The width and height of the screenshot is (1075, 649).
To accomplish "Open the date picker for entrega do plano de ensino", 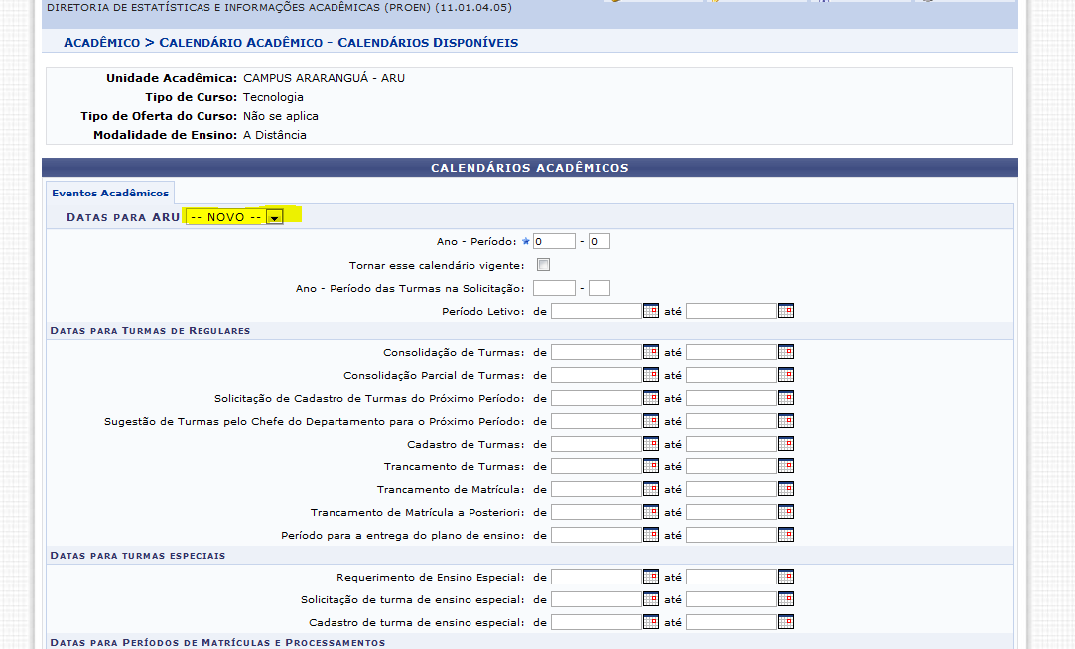I will click(651, 534).
